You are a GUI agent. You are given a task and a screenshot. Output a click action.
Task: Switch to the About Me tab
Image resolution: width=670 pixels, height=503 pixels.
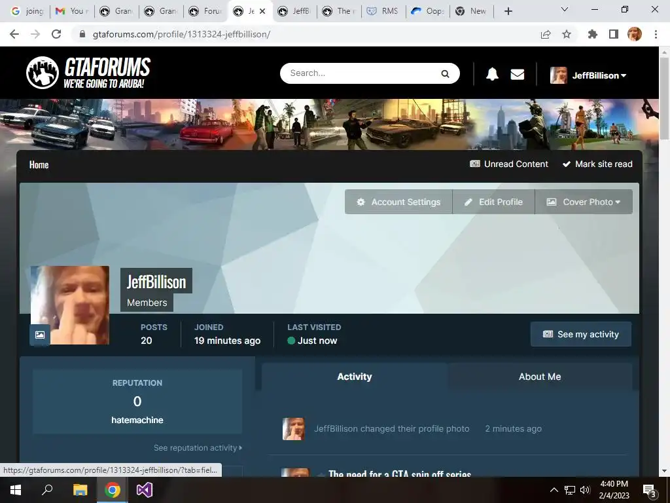point(540,377)
